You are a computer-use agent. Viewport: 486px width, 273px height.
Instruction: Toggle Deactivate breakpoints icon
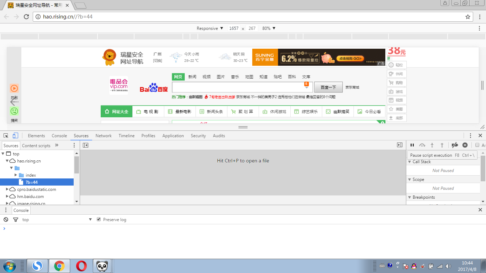click(x=455, y=145)
